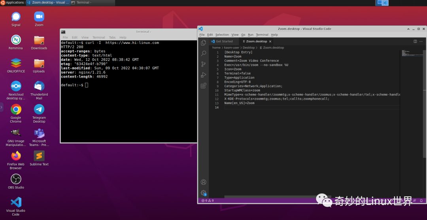The width and height of the screenshot is (427, 220).
Task: Open Edit menu in Terminal window
Action: 75,37
